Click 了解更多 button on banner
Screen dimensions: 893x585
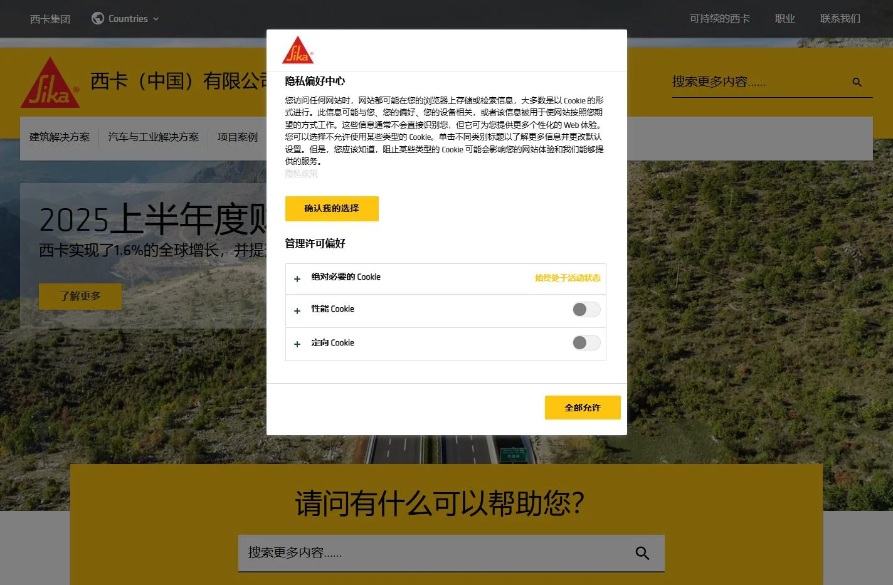click(80, 296)
